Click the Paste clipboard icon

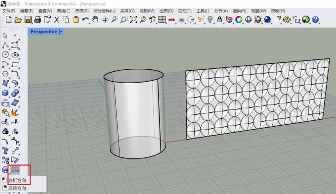(x=76, y=20)
